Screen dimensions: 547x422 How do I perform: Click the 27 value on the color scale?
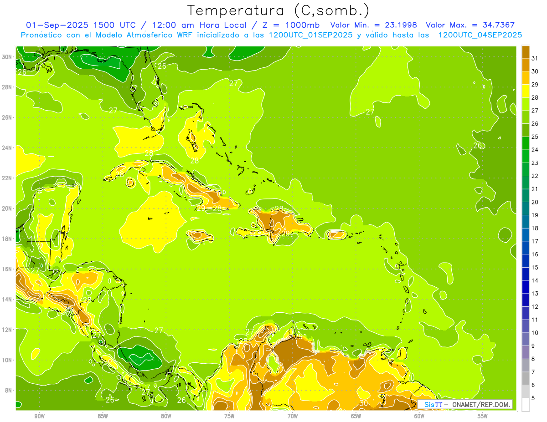tap(535, 111)
